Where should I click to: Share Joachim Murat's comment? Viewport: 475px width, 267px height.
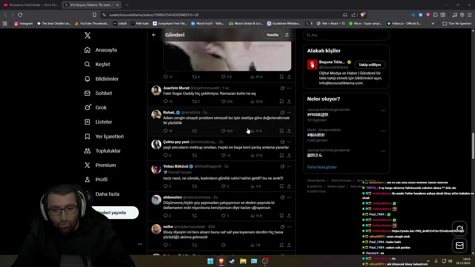point(289,101)
